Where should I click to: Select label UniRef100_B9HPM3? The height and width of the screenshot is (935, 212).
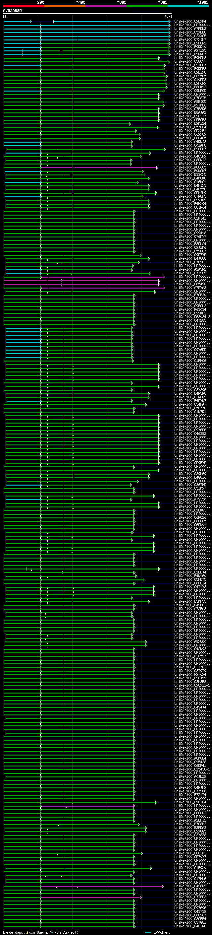[x=190, y=58]
